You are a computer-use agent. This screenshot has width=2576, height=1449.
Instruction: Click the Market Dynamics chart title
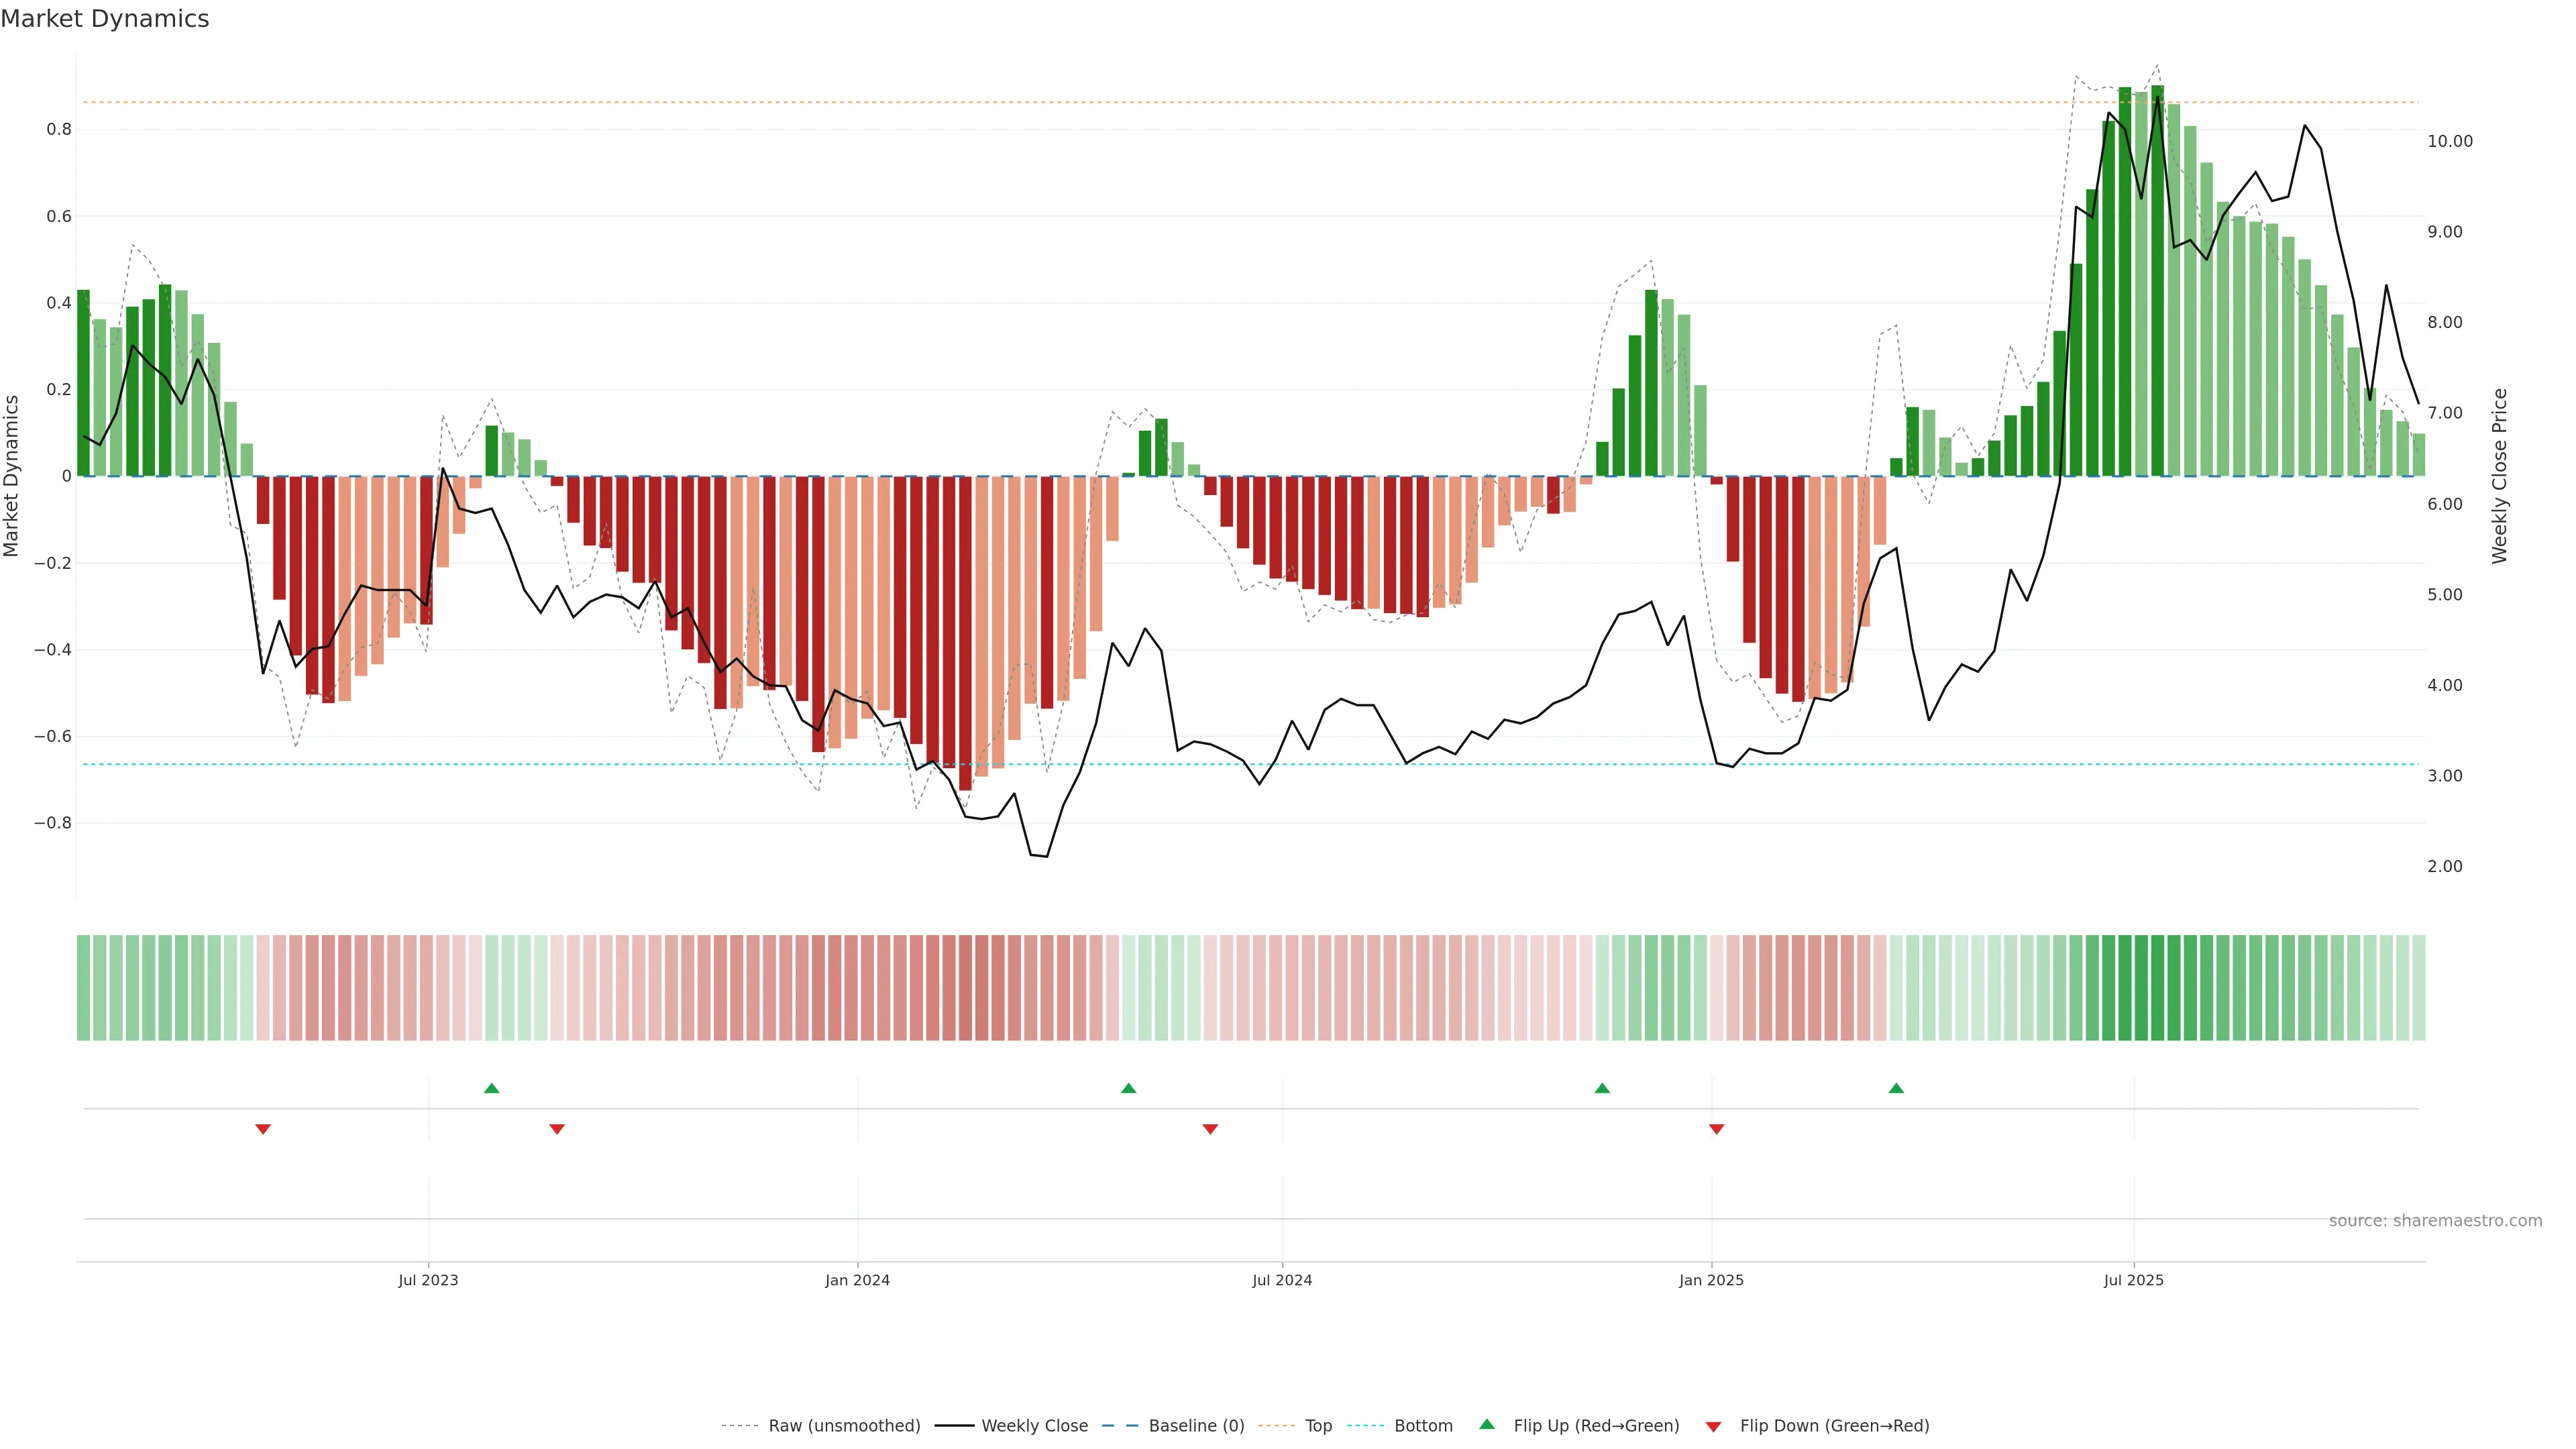click(105, 19)
